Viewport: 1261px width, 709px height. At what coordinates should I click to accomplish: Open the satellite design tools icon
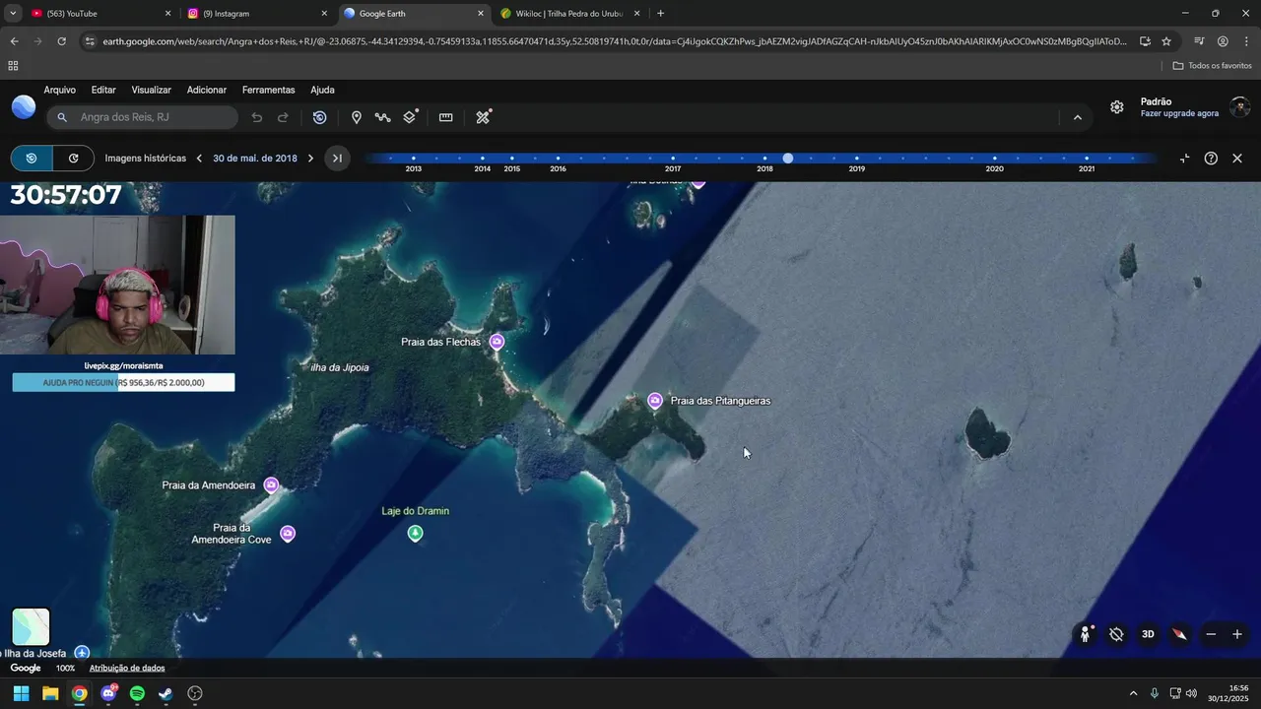point(483,117)
